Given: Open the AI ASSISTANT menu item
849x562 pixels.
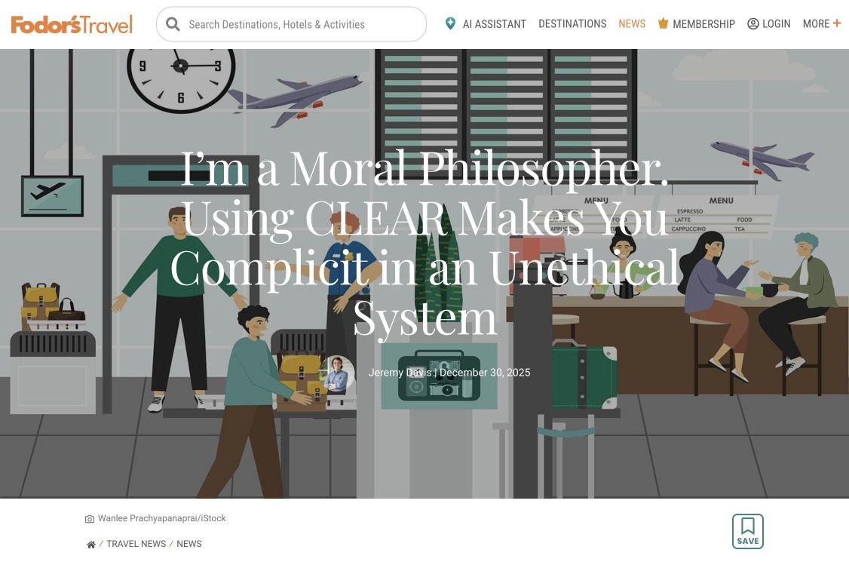Looking at the screenshot, I should pyautogui.click(x=495, y=24).
